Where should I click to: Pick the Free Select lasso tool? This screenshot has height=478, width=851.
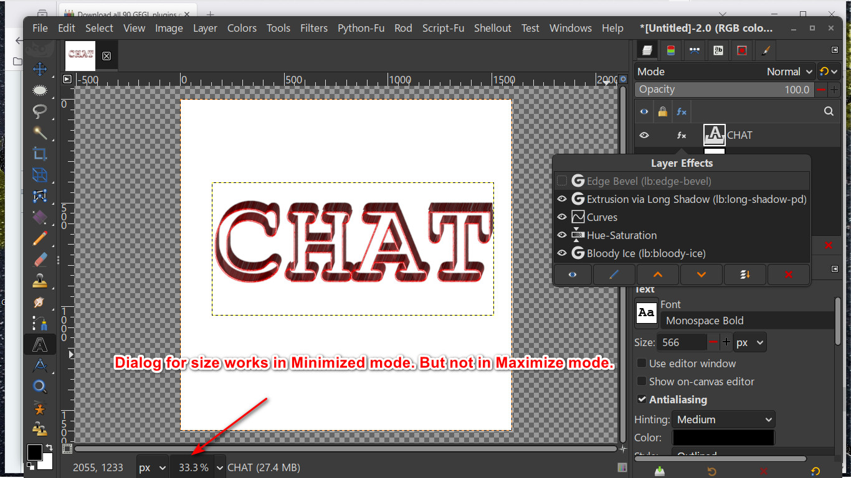(40, 111)
